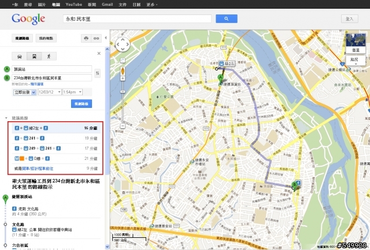Click the green A waypoint badge by the start field
The width and height of the screenshot is (370, 250).
coord(7,69)
